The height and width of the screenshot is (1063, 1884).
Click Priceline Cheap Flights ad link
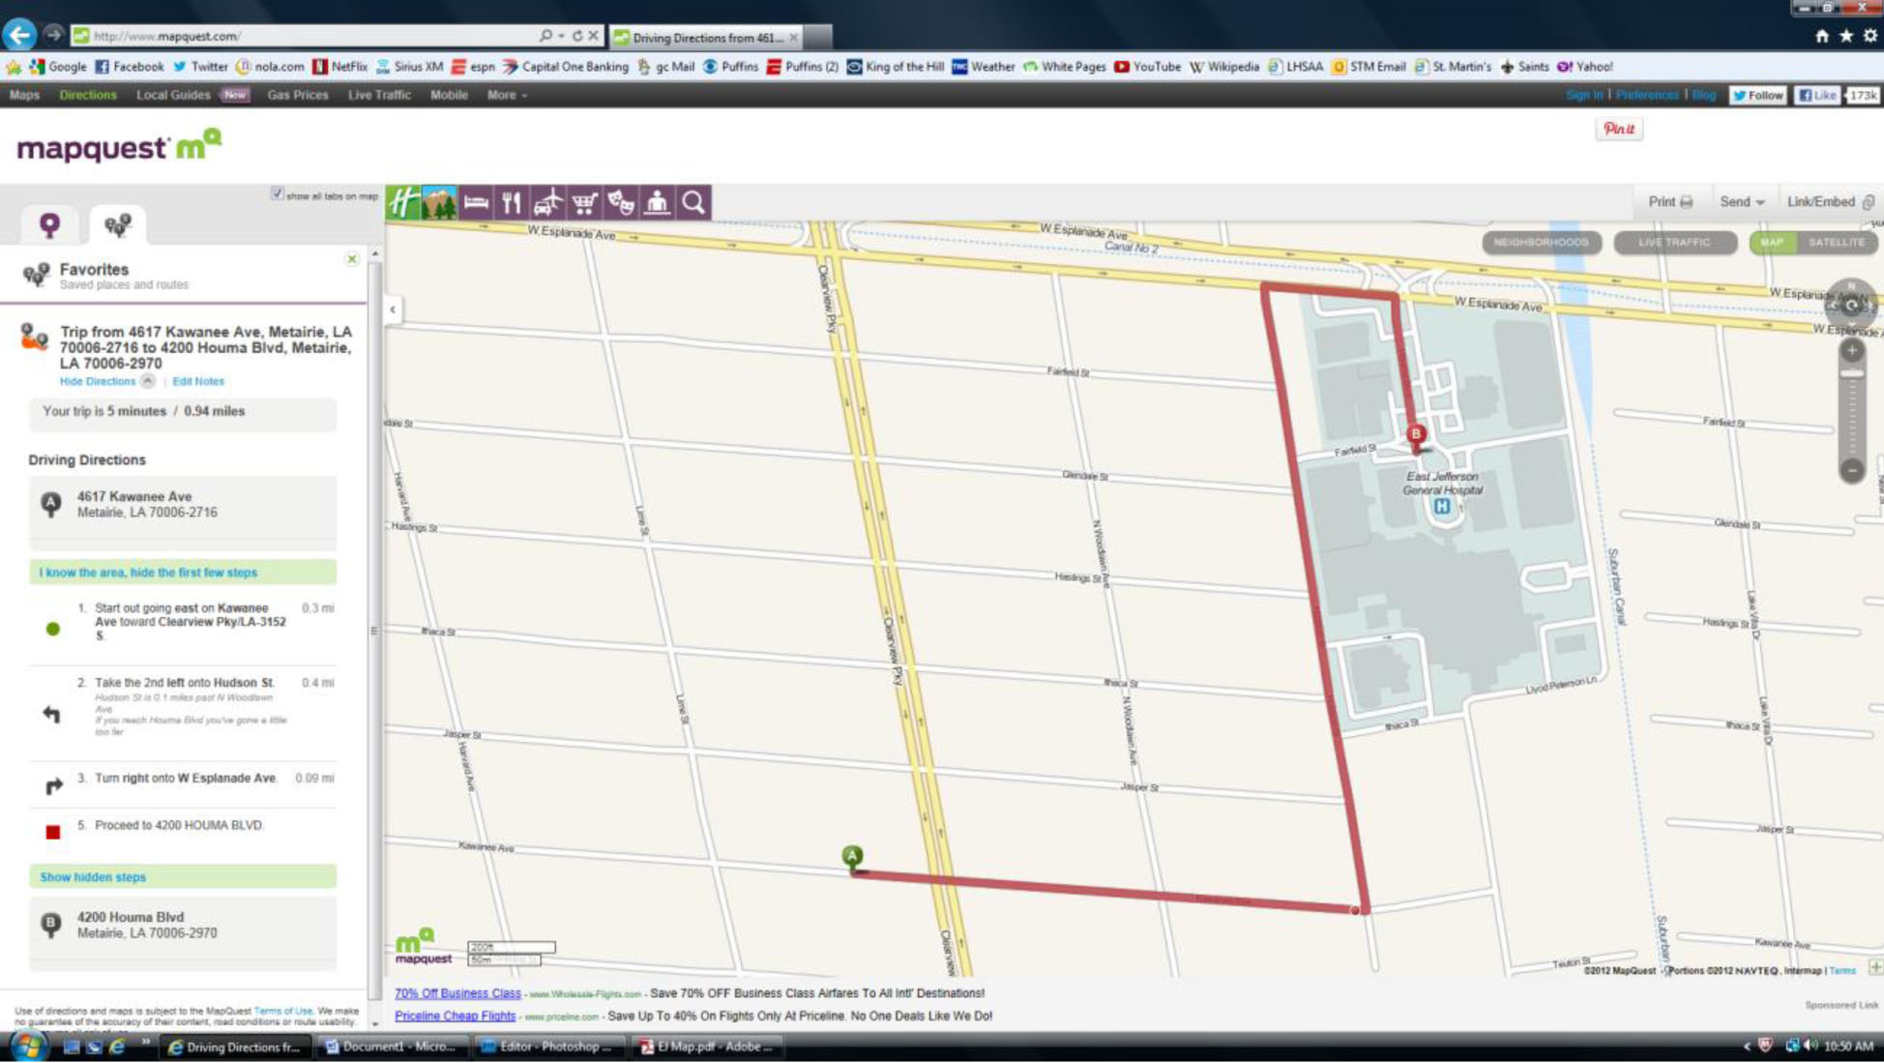click(x=455, y=1016)
